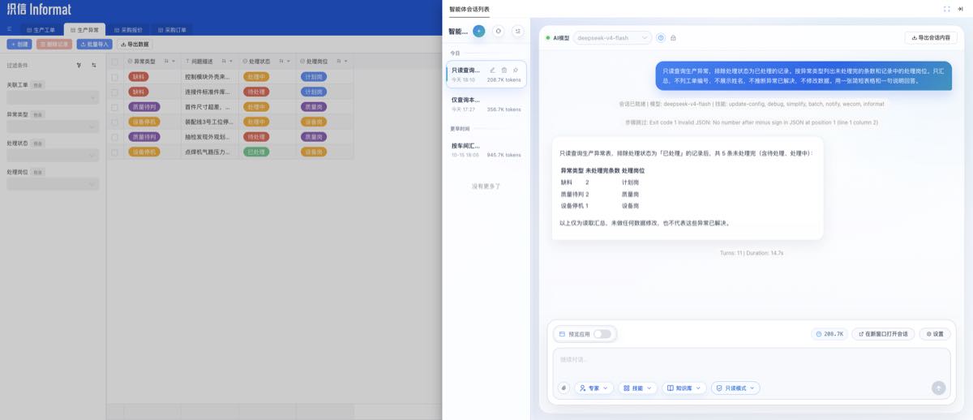Screen dimensions: 973x420
Task: Open the 处理状态 filter dropdown
Action: [x=53, y=156]
